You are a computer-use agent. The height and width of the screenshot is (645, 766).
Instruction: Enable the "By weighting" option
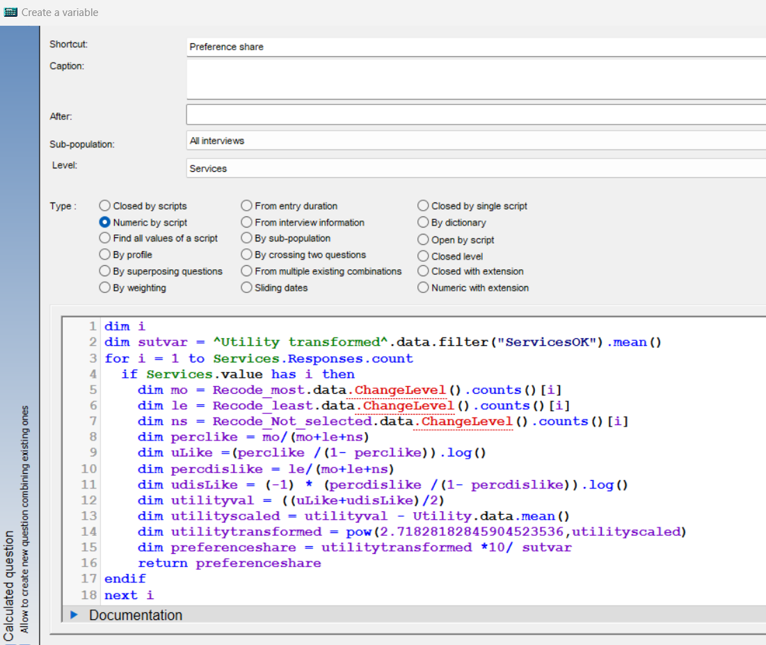pos(104,287)
